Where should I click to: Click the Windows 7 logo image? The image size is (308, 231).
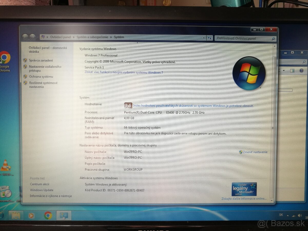tap(249, 73)
